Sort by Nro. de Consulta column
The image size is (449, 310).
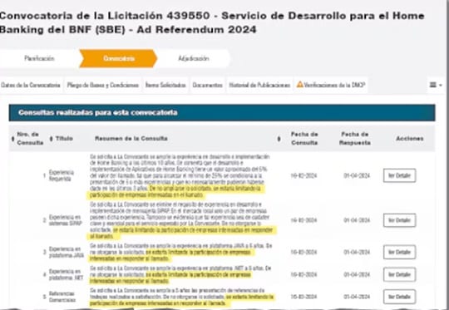click(x=27, y=139)
